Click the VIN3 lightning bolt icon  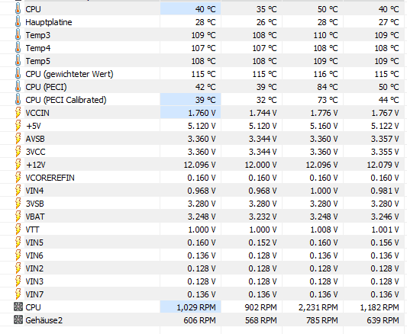[x=18, y=281]
